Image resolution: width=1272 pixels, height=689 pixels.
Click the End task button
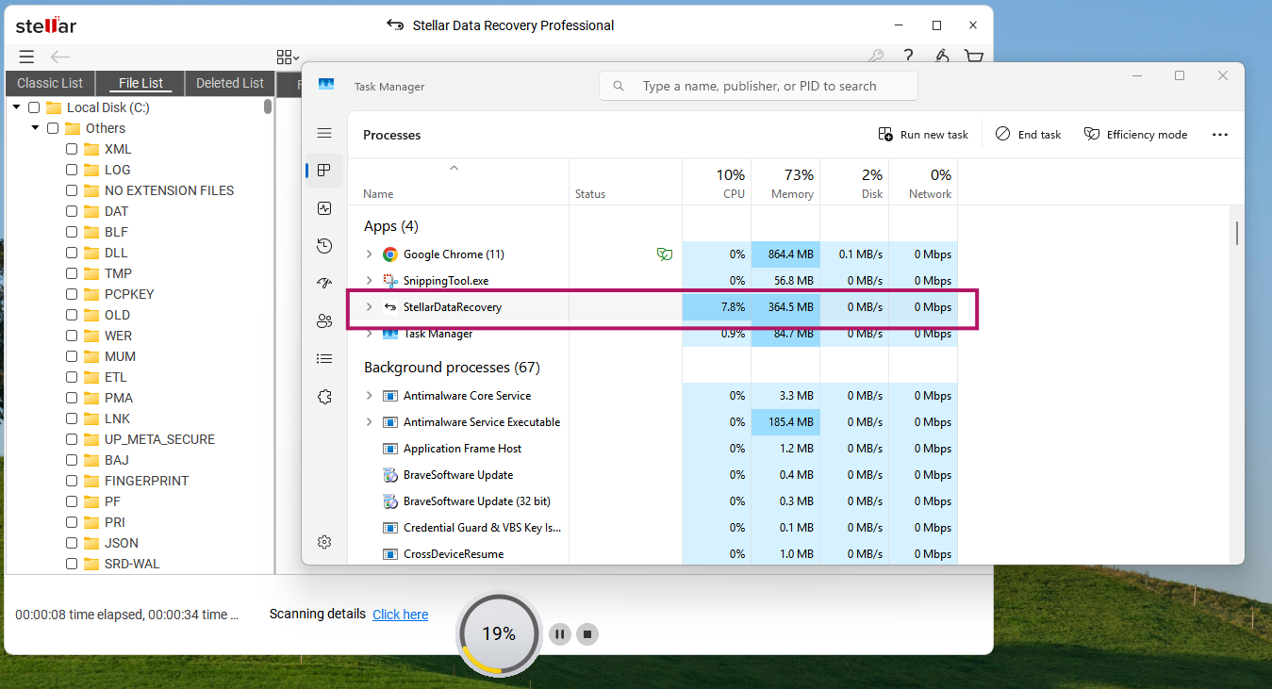pyautogui.click(x=1028, y=134)
